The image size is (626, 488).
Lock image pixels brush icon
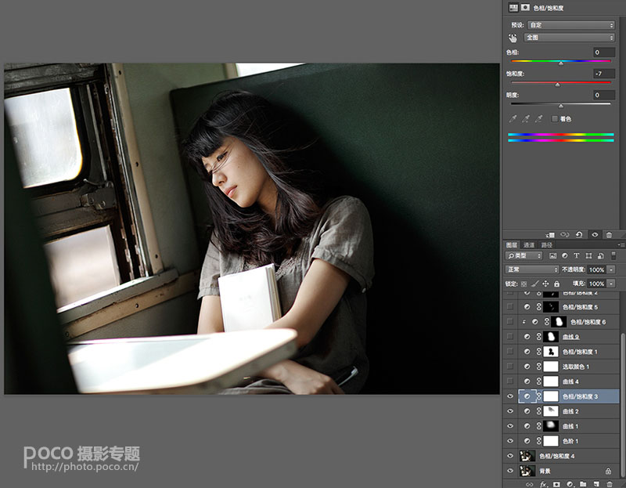pyautogui.click(x=535, y=284)
